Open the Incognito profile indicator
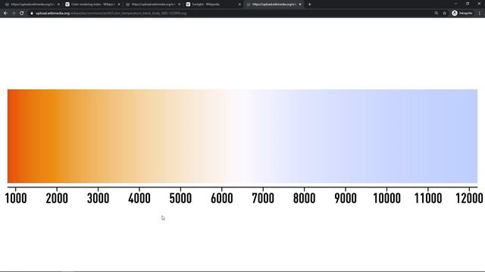485x272 pixels. click(462, 14)
